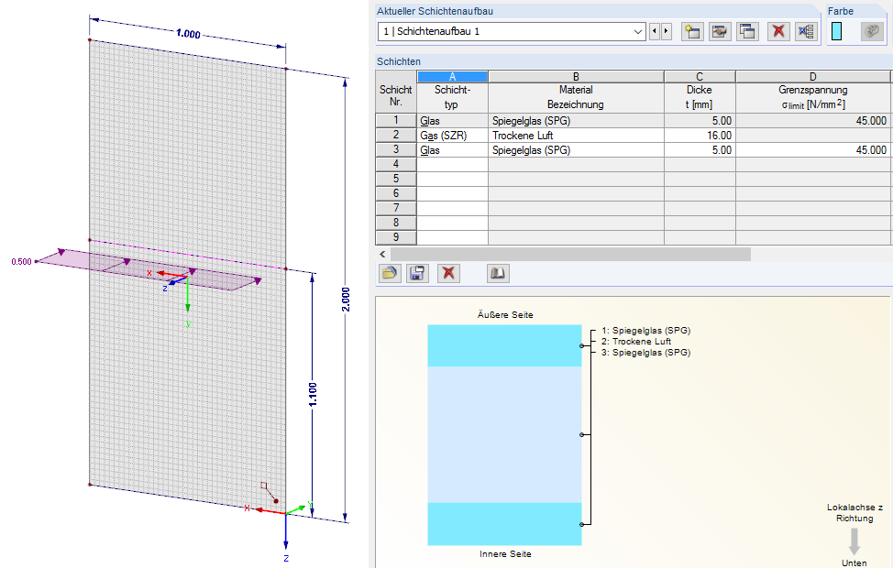
Task: Click legend '3: Spiegelglas (SPG)'
Action: [645, 353]
